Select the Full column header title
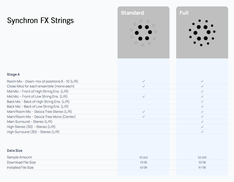The height and width of the screenshot is (182, 234). tap(184, 13)
